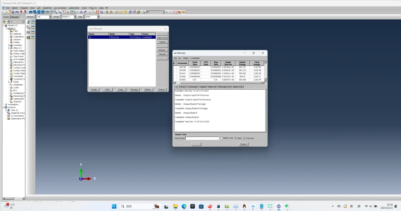
Task: Click the context help arrow-question icon
Action: point(107,8)
